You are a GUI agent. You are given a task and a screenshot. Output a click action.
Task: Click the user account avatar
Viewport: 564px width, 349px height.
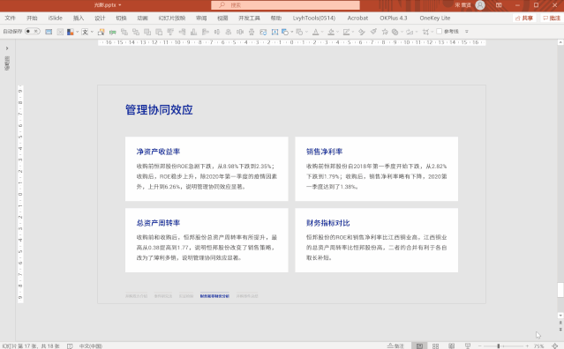pos(480,5)
